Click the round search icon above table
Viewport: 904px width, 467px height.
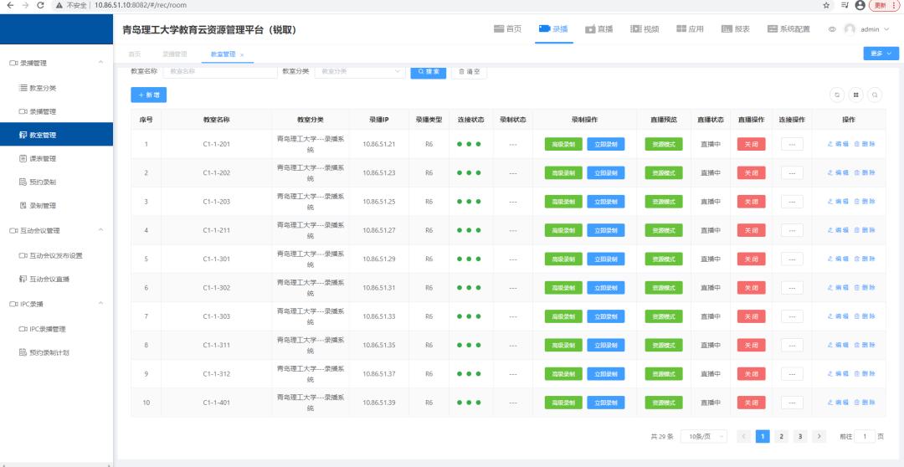pyautogui.click(x=875, y=95)
